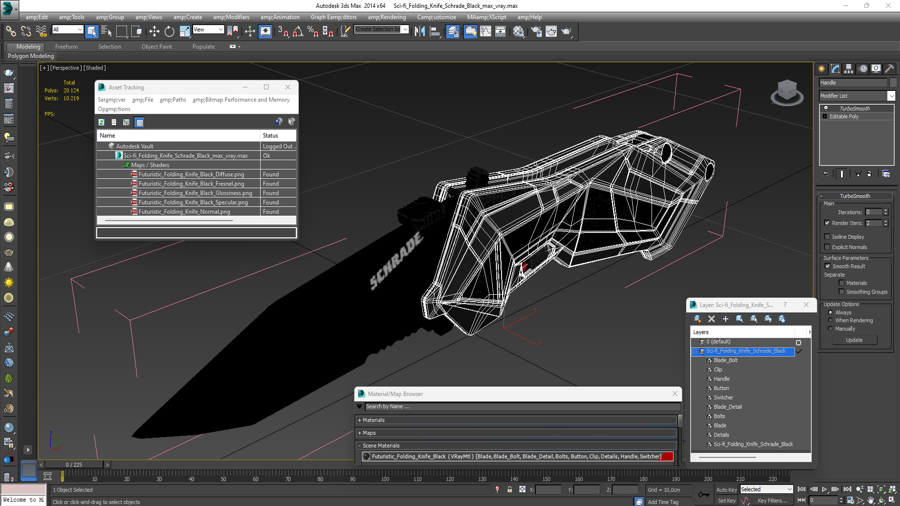Open the Utilities hammer panel tab
Image resolution: width=900 pixels, height=506 pixels.
(889, 69)
